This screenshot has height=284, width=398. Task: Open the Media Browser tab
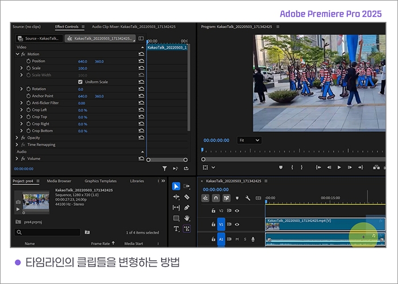tap(59, 181)
